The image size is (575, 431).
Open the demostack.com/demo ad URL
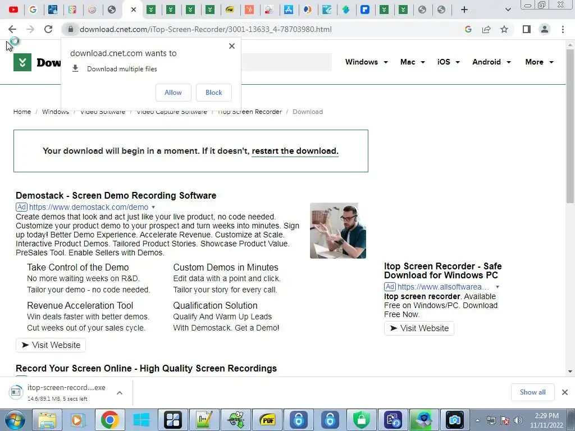click(89, 207)
